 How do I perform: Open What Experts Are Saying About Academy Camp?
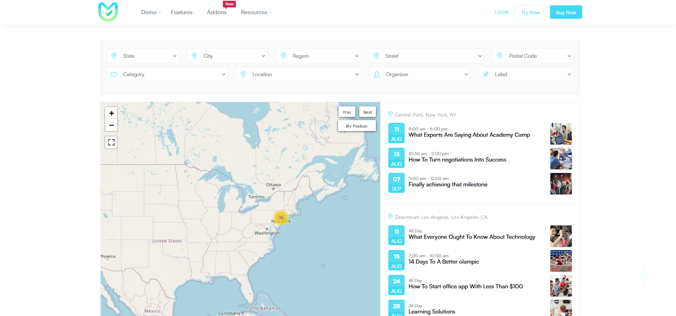469,135
